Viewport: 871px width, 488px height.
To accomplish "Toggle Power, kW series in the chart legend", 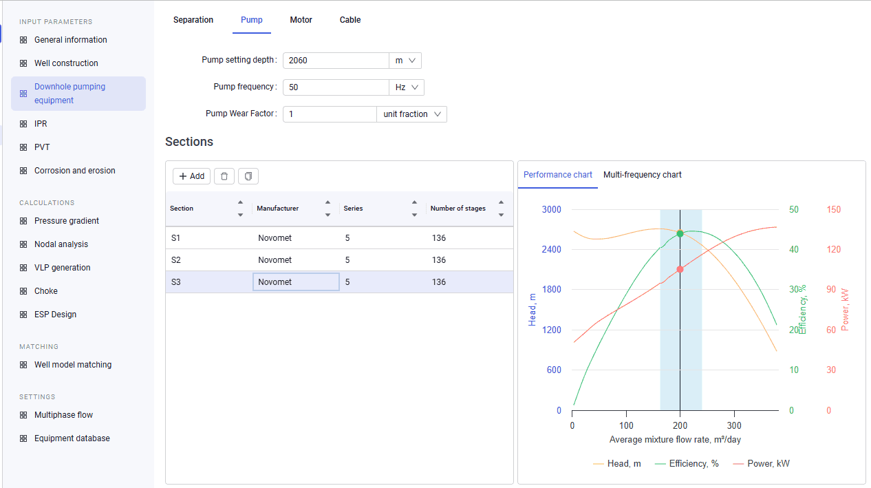I will point(762,464).
